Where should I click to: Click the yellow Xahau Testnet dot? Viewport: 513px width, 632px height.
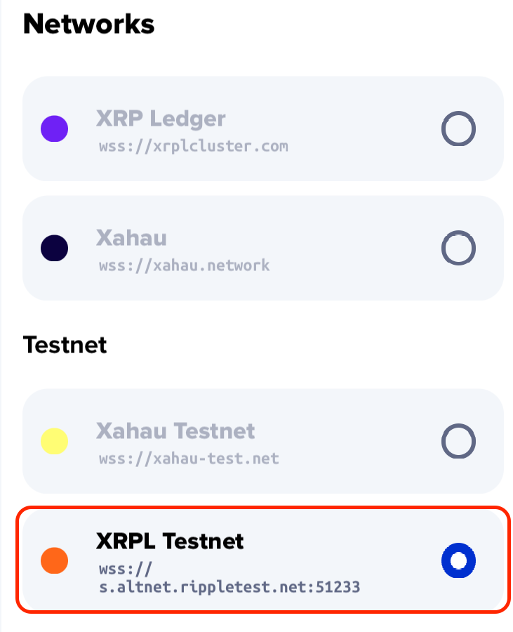click(x=54, y=442)
